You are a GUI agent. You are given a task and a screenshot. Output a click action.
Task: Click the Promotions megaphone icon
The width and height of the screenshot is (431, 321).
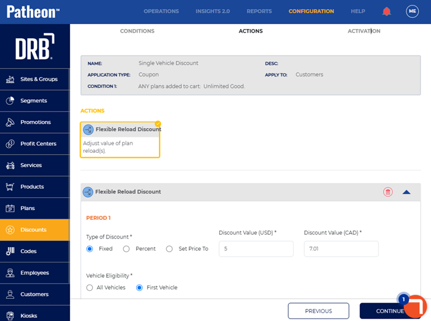(10, 122)
